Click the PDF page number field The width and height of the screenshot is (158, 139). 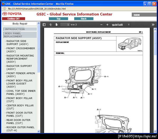coord(65,25)
